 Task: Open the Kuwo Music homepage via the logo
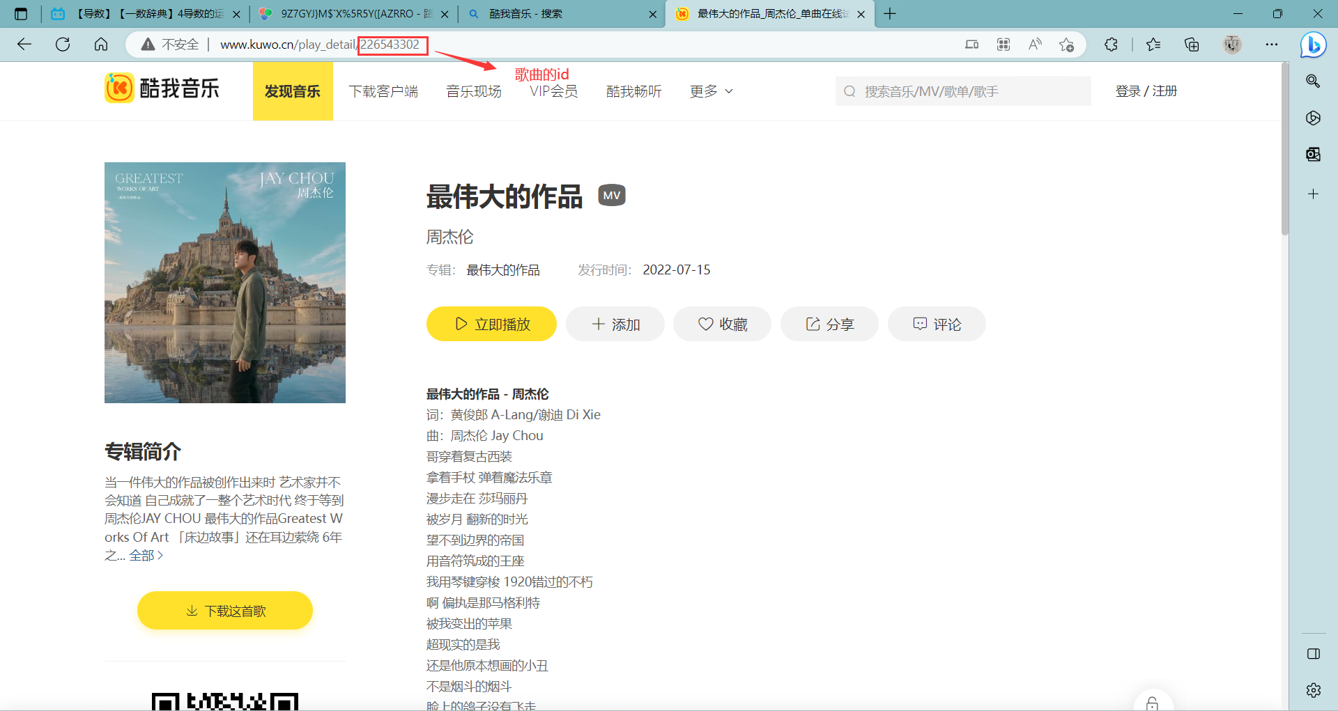(x=162, y=88)
